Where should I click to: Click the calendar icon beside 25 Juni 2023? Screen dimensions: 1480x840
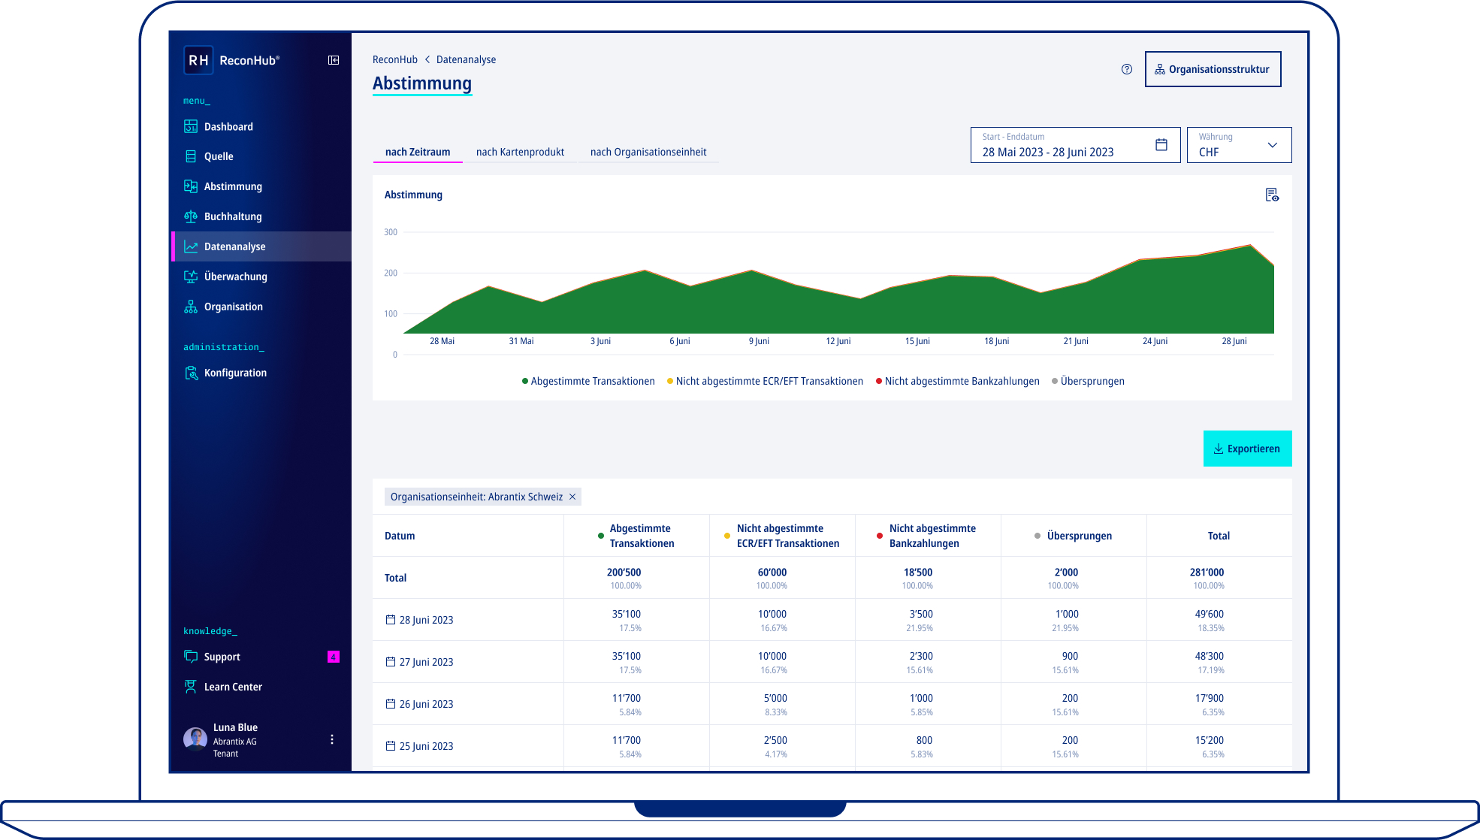point(391,746)
